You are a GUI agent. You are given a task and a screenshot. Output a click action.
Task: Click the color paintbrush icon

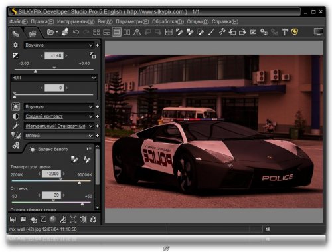[15, 126]
